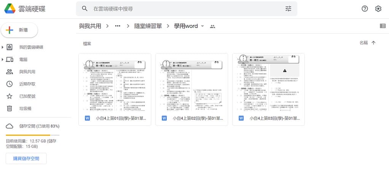Select thumbnail of 小自4上第01回 document

[x=115, y=82]
